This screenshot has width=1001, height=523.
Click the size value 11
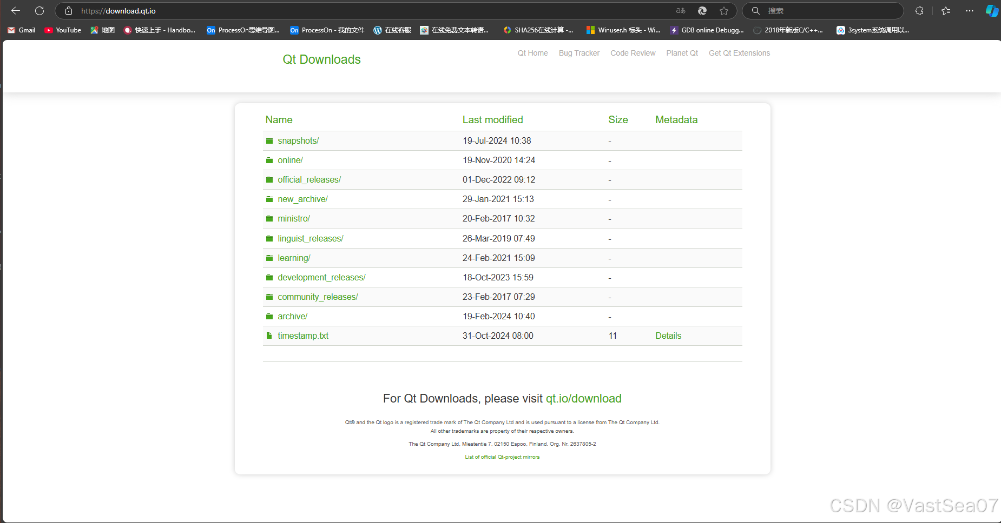(x=613, y=336)
